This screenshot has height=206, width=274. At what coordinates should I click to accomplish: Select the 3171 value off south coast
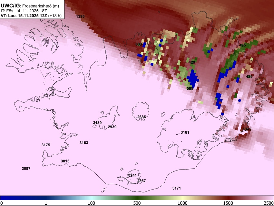tap(177, 188)
